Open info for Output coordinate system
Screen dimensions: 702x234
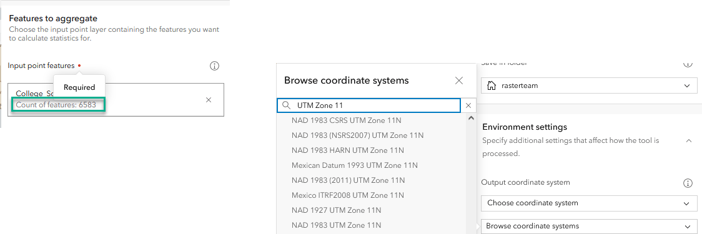tap(688, 183)
